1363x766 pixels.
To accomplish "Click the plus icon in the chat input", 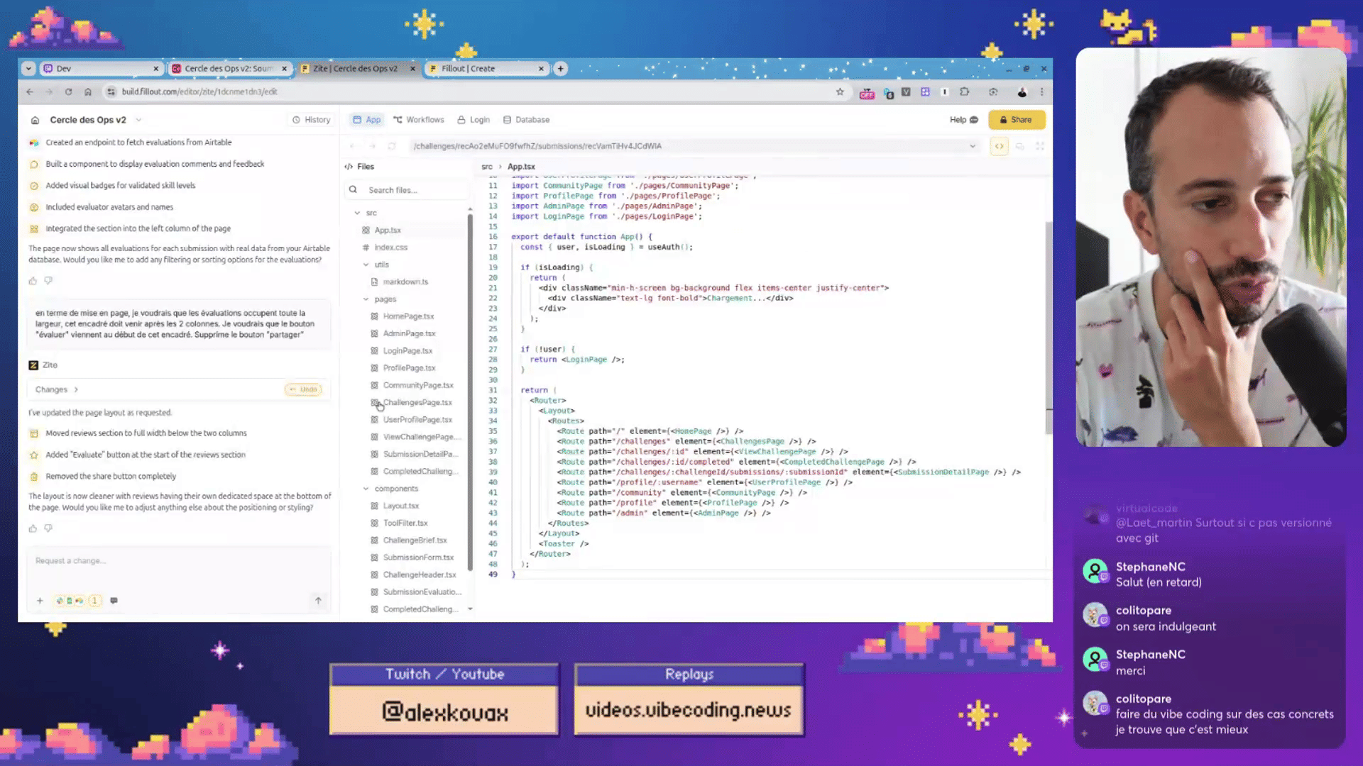I will 40,600.
